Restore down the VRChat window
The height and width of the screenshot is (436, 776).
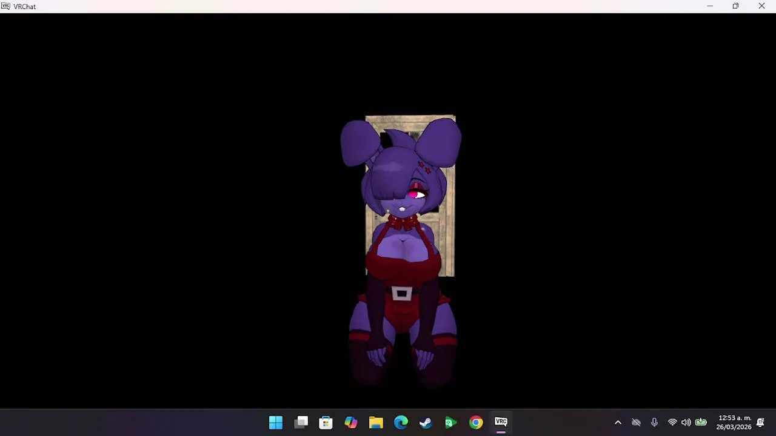point(735,6)
